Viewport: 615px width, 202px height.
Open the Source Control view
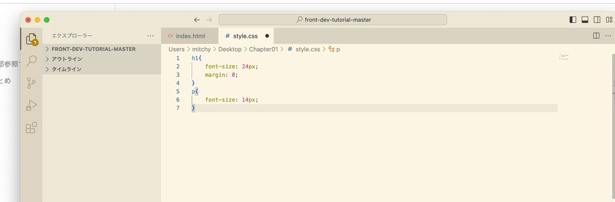click(31, 83)
